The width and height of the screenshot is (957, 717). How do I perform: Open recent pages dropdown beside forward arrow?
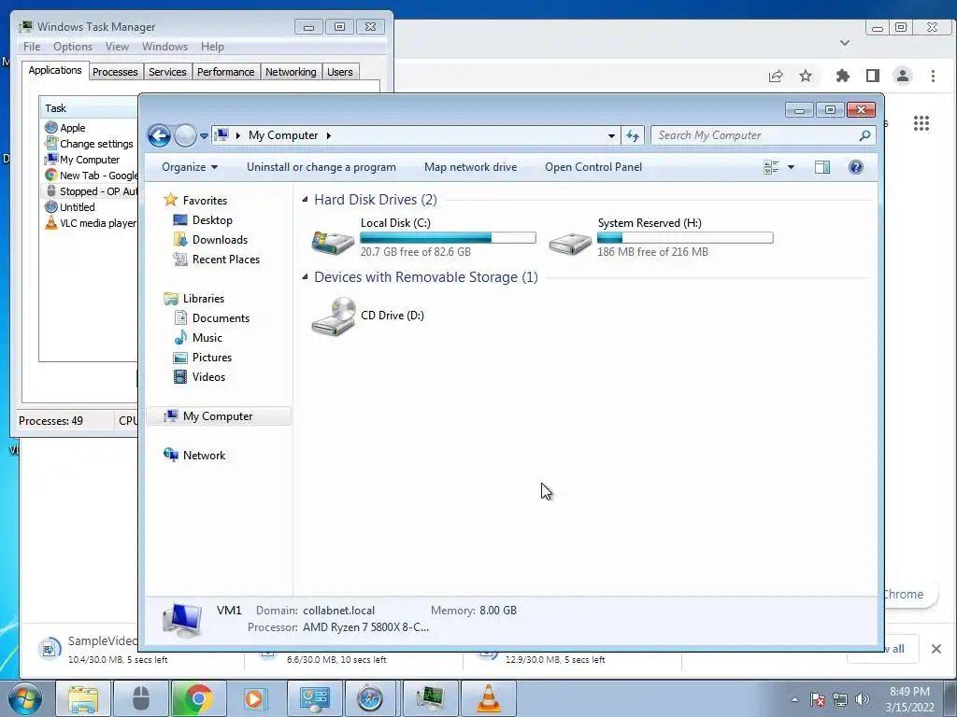(204, 136)
